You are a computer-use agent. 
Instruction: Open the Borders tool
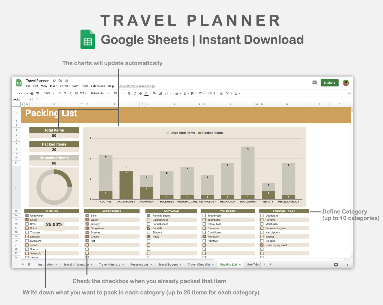(160, 93)
